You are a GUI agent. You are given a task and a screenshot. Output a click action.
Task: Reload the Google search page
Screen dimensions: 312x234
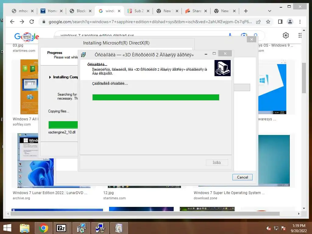pyautogui.click(x=32, y=22)
